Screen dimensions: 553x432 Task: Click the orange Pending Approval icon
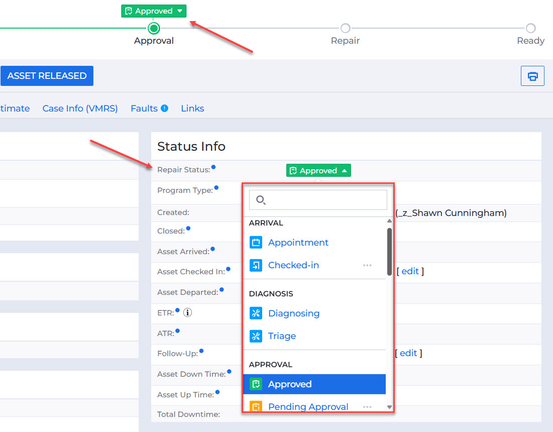pos(256,406)
